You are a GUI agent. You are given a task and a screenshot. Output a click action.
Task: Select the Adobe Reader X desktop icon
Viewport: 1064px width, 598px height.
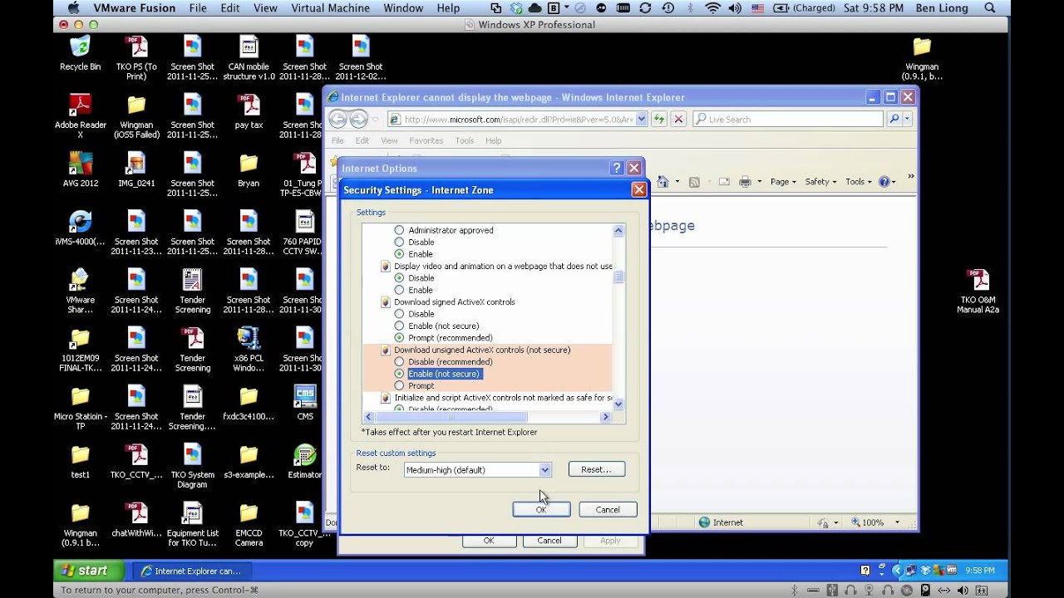click(80, 115)
